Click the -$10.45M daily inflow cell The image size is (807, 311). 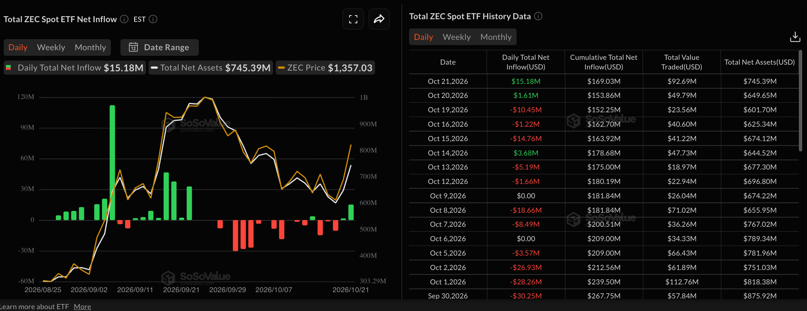point(526,110)
